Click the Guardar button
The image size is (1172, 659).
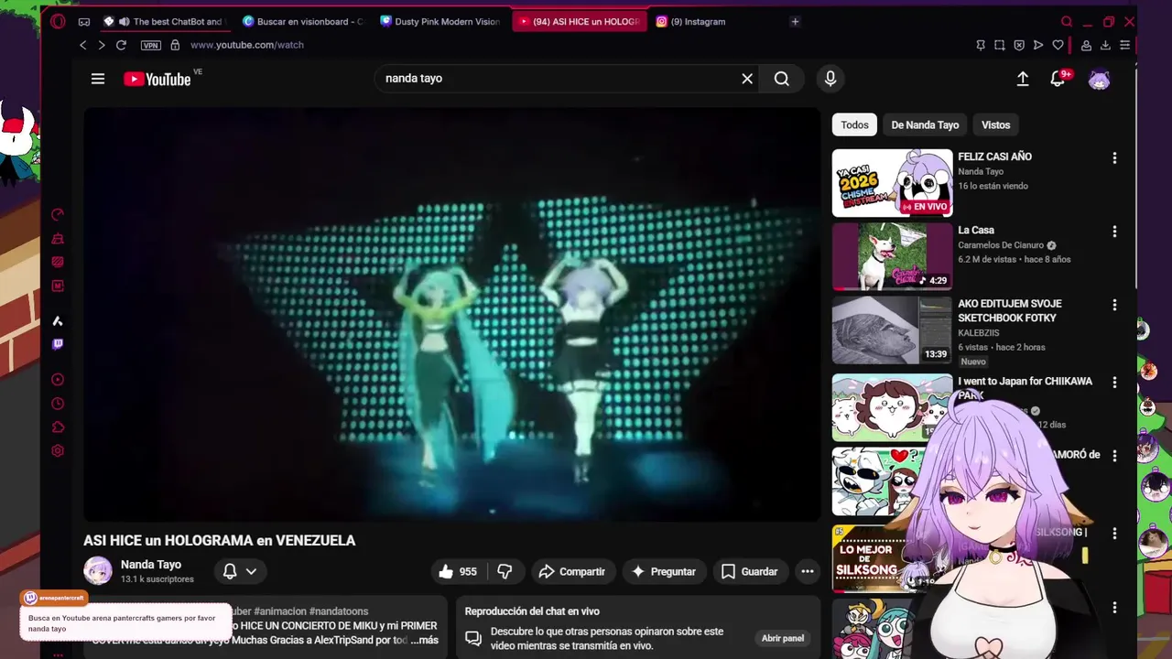pos(749,571)
